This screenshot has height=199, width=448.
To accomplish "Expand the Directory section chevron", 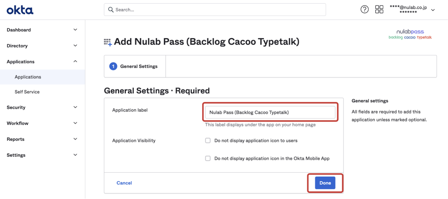I will click(x=75, y=45).
